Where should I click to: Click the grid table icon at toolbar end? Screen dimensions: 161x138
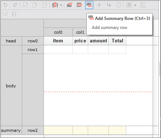click(x=143, y=5)
